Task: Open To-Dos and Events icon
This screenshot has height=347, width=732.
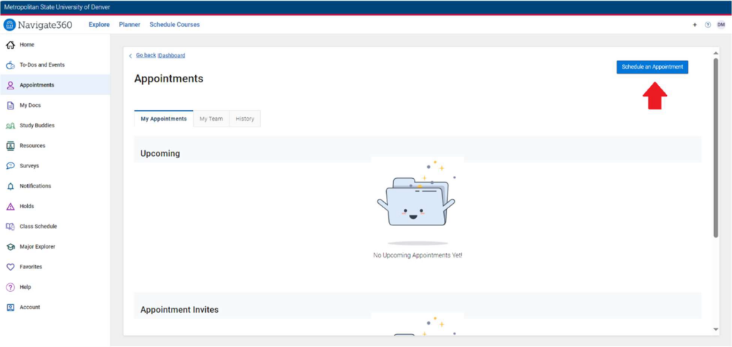Action: 10,65
